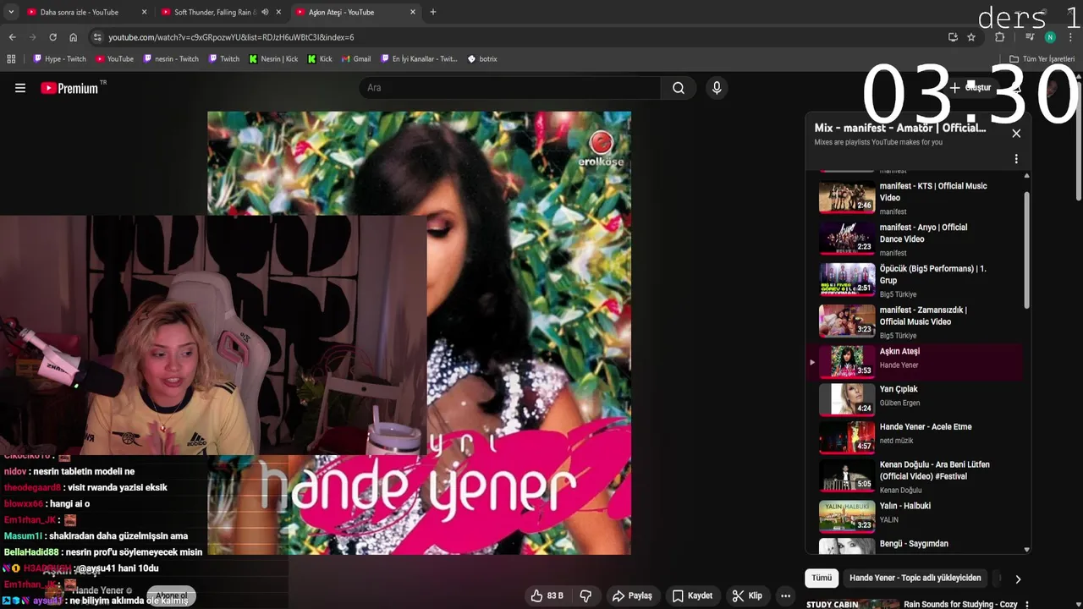Go to the YouTube Premium home logo
The height and width of the screenshot is (609, 1083).
point(69,88)
